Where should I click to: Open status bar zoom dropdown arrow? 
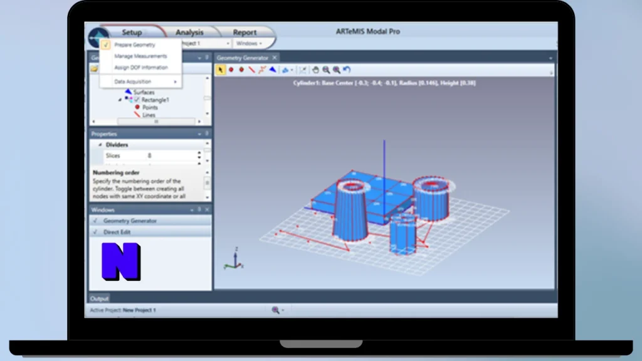pos(283,311)
